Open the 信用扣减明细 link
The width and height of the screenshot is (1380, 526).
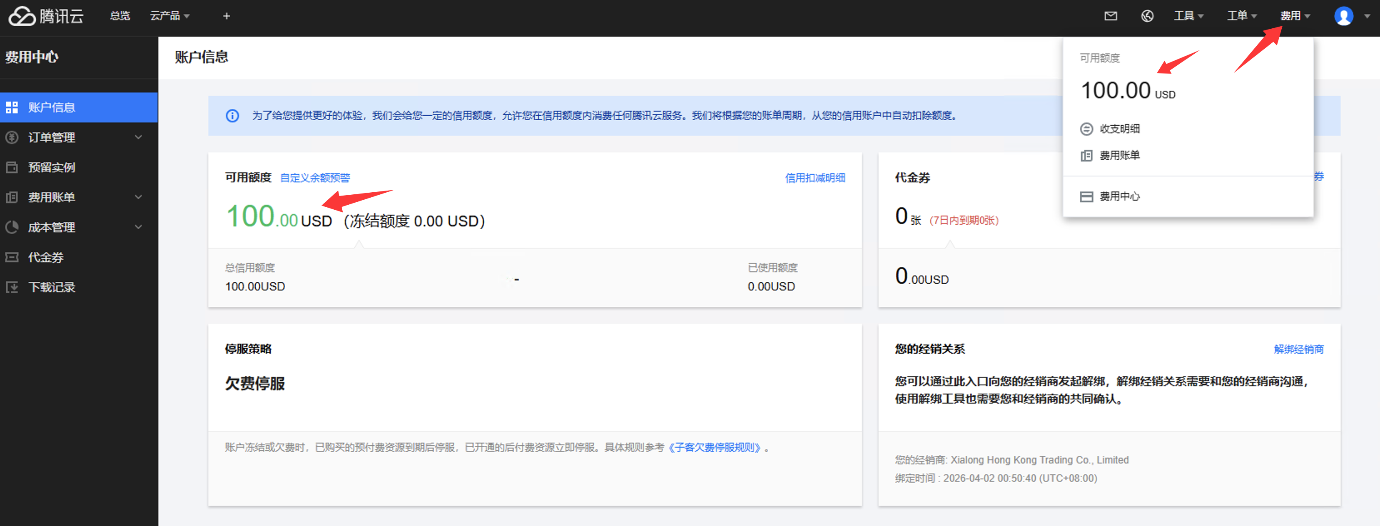tap(815, 178)
